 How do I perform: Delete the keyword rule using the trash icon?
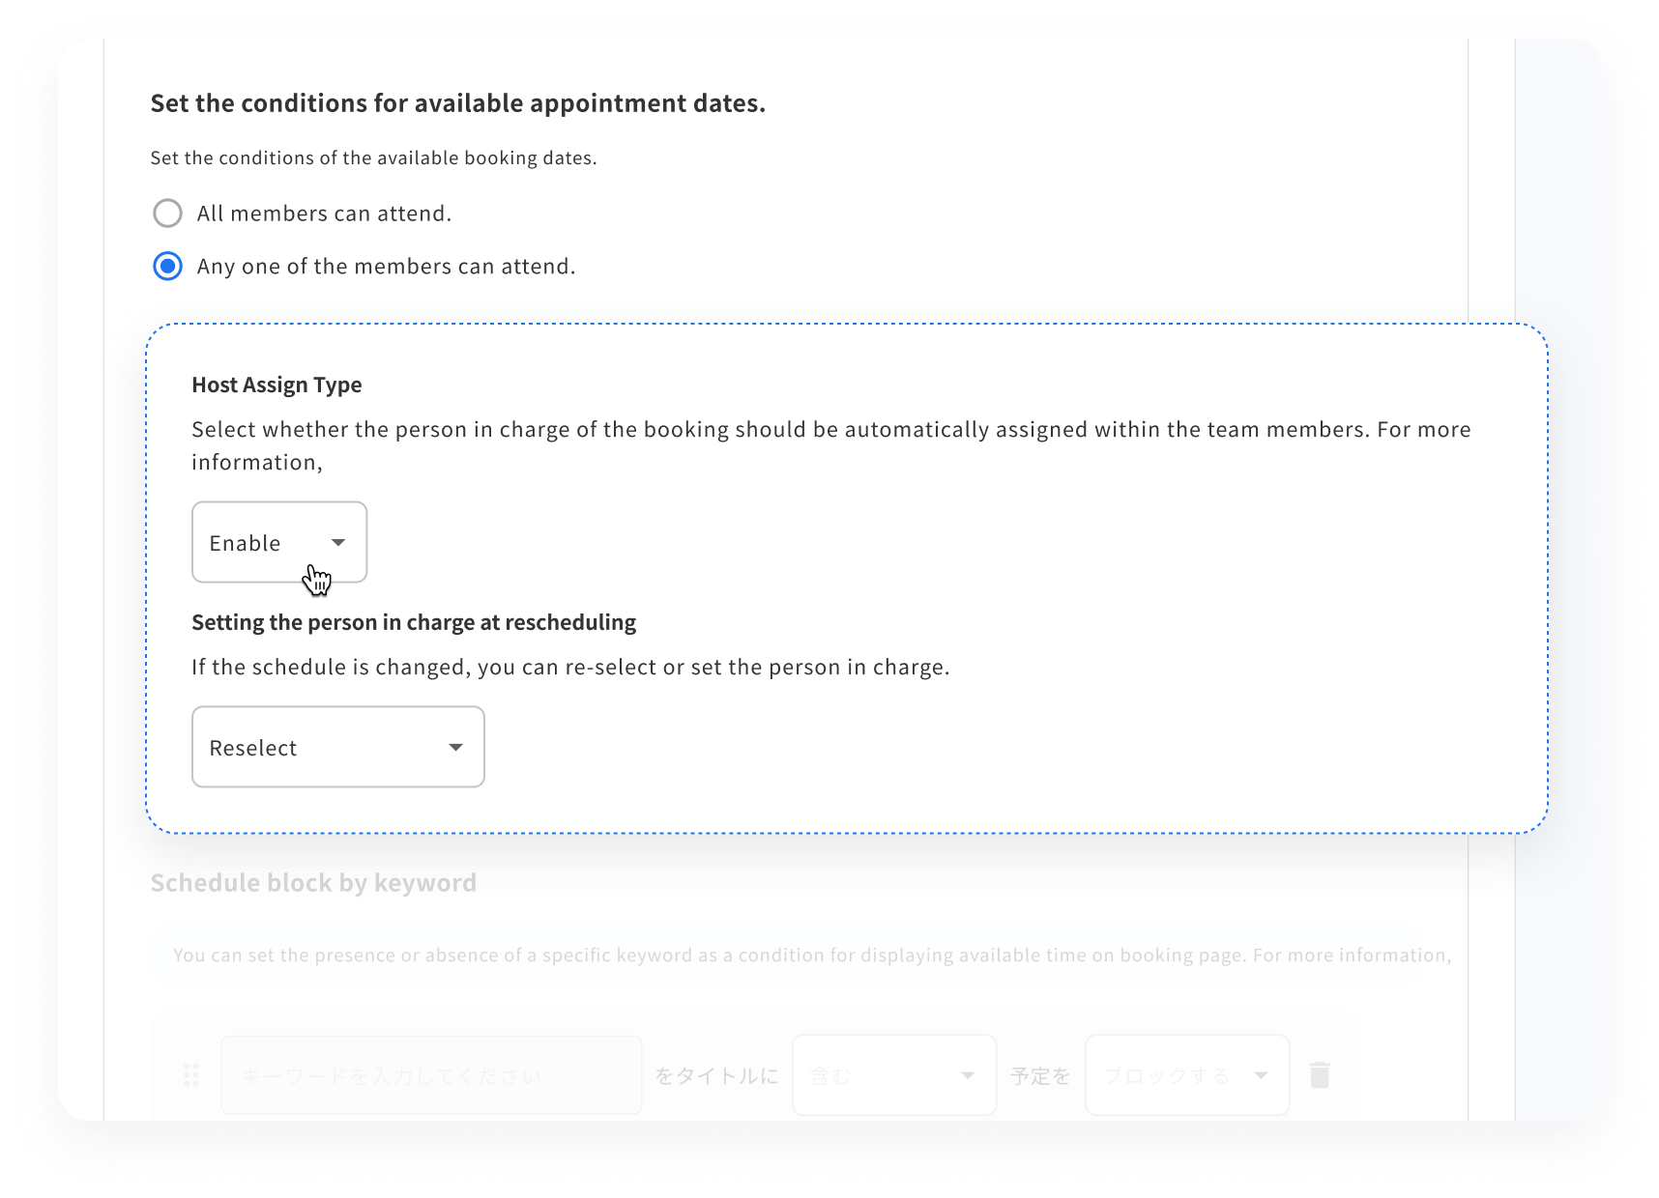coord(1320,1074)
